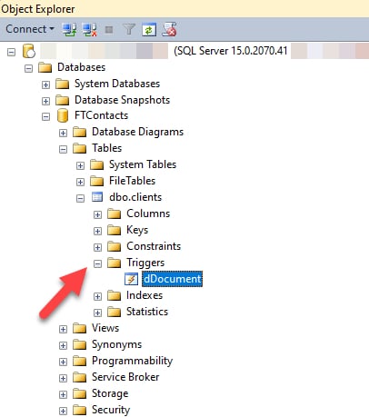This screenshot has height=417, width=369.
Task: Select the Columns label
Action: (148, 213)
